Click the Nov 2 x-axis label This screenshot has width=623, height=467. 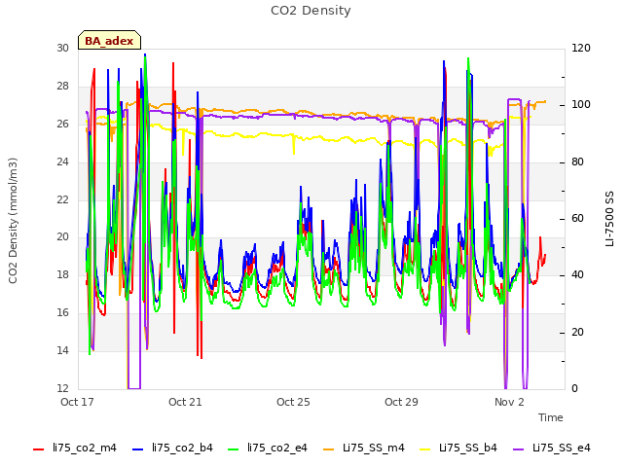(509, 402)
